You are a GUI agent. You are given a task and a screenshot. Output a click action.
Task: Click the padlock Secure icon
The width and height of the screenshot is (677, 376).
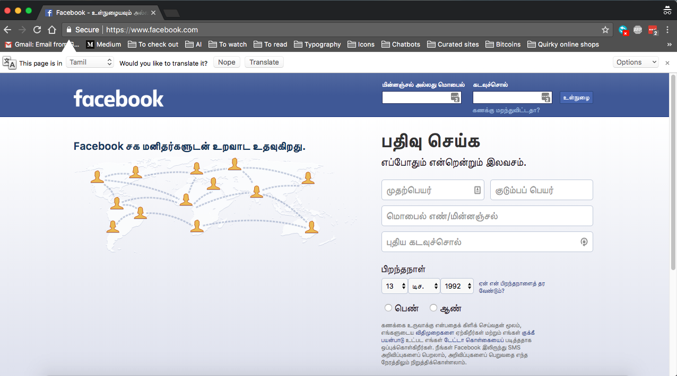(x=68, y=30)
